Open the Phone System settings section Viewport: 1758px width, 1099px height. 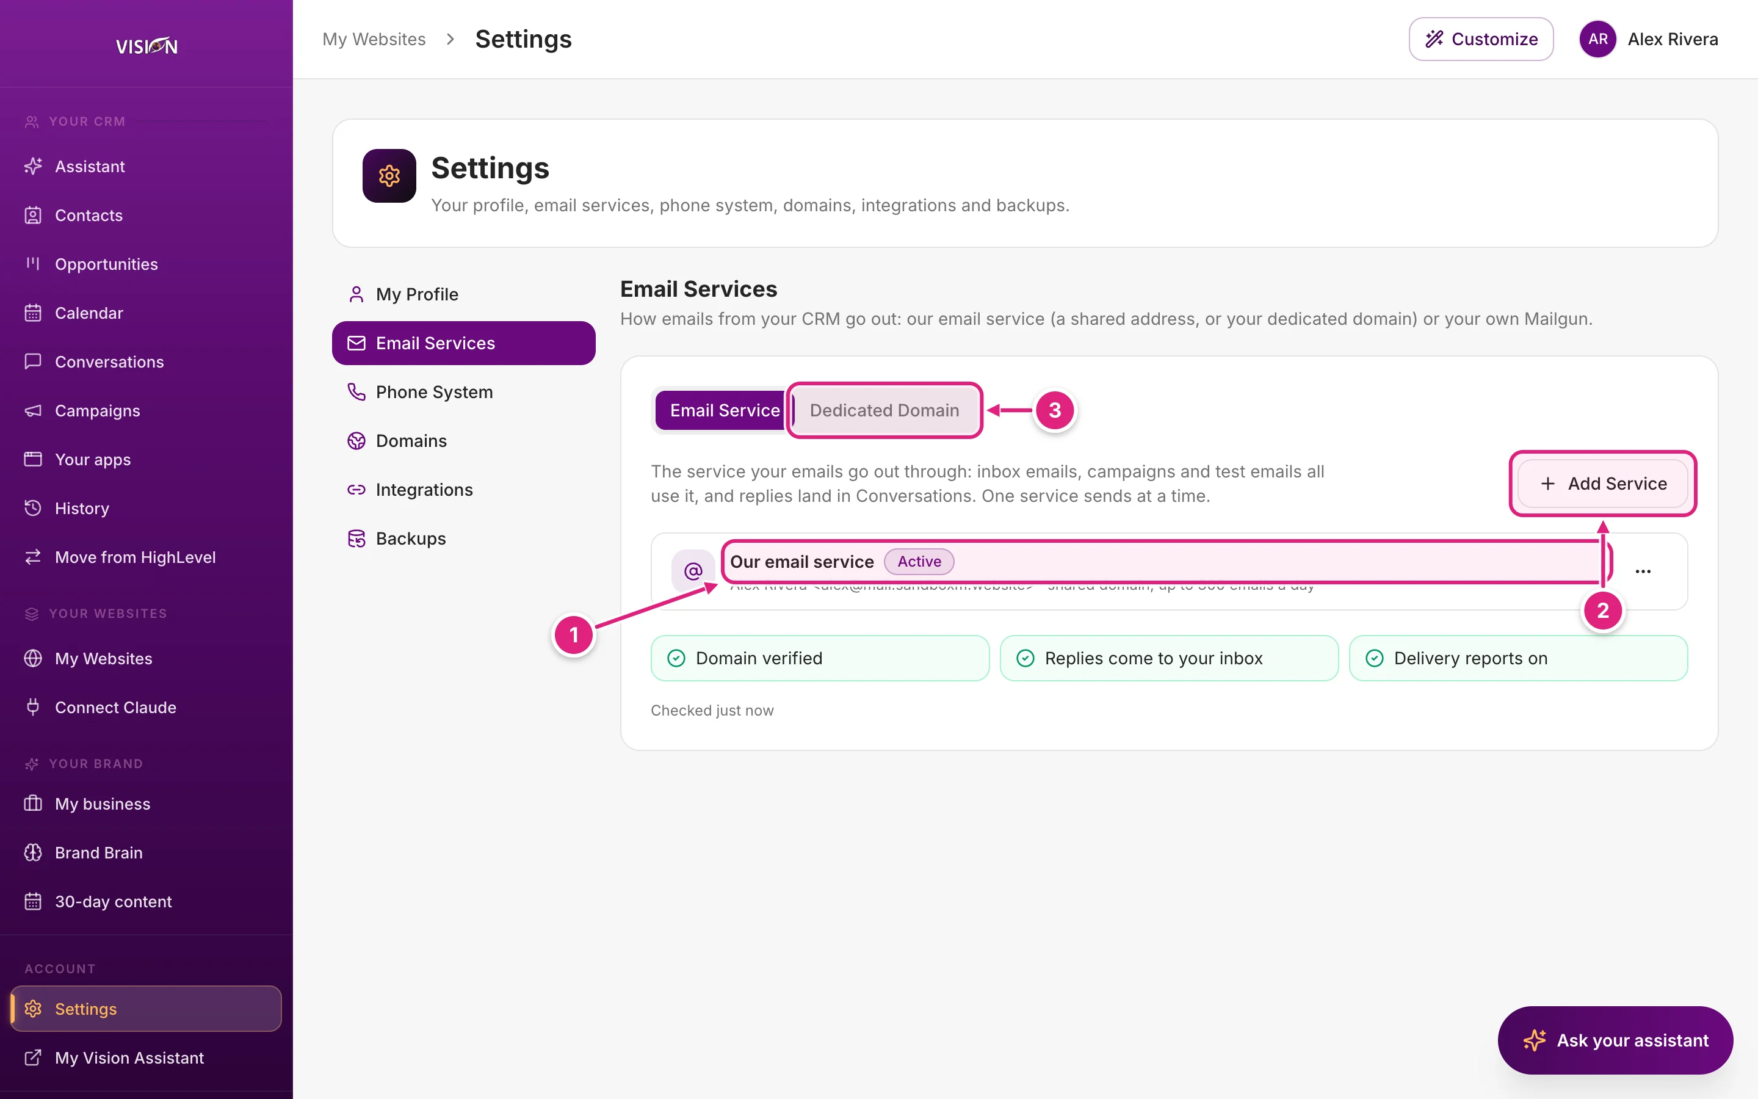pos(463,392)
